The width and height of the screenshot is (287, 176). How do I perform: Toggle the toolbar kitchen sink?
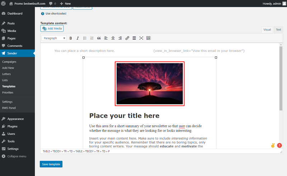click(x=148, y=38)
